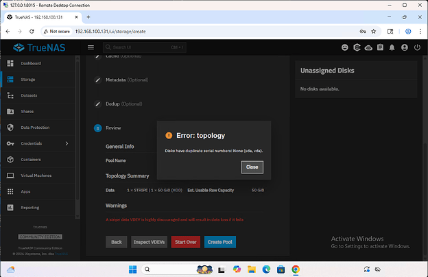Open Shares in the sidebar
428x277 pixels.
38,111
